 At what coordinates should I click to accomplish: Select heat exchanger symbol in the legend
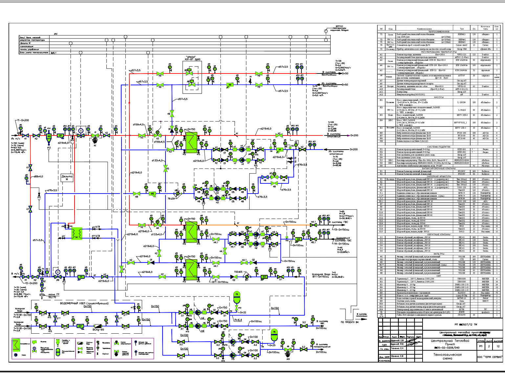pos(15,344)
